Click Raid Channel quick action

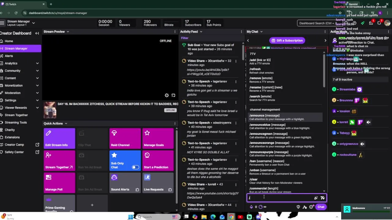125,139
